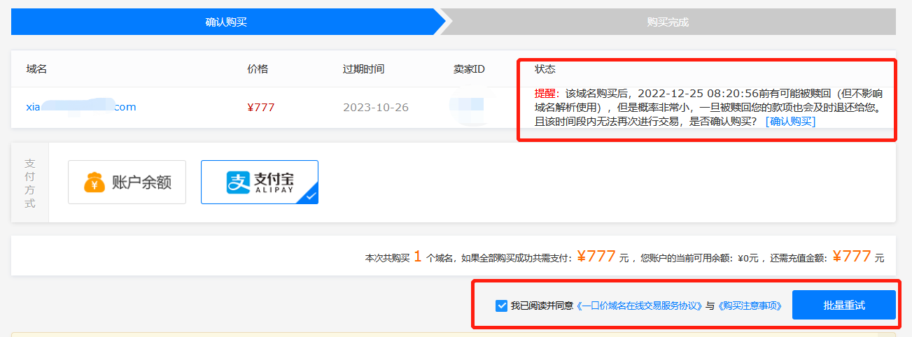Uncheck the 我已阅读并同意 agreement checkbox

501,306
